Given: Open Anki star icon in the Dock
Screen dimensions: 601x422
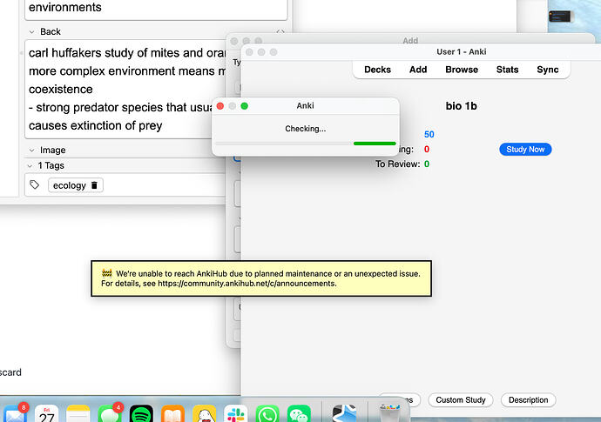Looking at the screenshot, I should pyautogui.click(x=344, y=414).
